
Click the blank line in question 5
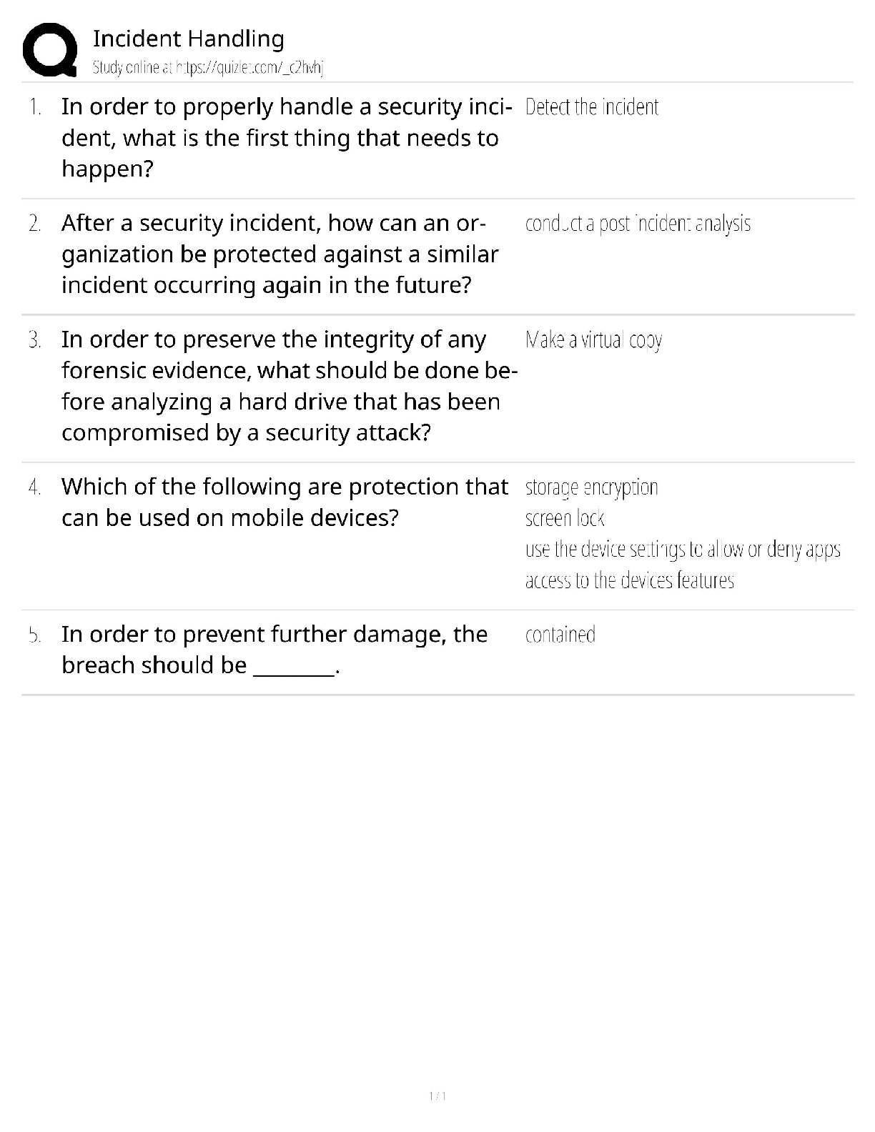click(x=294, y=669)
